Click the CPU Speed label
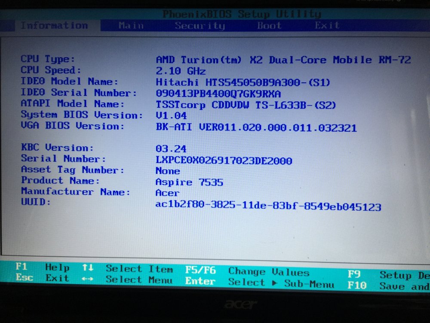Viewport: 430px width, 323px height. (51, 70)
